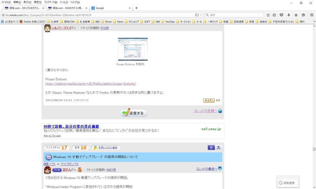Click the search magnifier icon
The image size is (316, 189).
207,15
